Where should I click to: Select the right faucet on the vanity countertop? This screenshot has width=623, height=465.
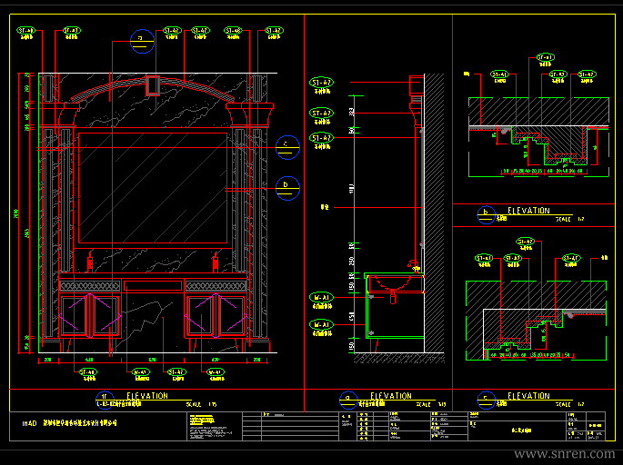pyautogui.click(x=216, y=262)
